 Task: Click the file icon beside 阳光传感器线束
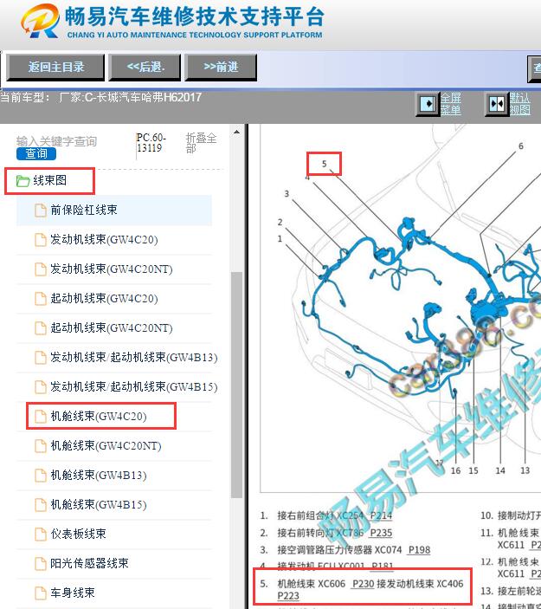[x=41, y=564]
